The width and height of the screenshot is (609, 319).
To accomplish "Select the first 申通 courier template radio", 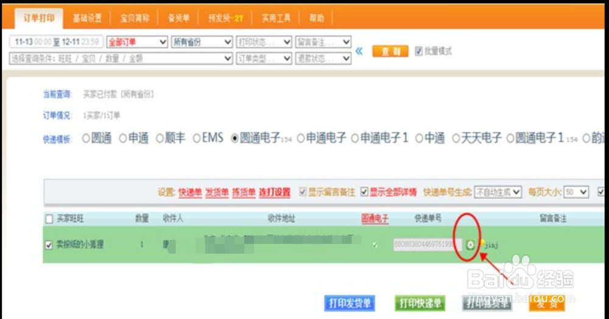I will (x=123, y=139).
